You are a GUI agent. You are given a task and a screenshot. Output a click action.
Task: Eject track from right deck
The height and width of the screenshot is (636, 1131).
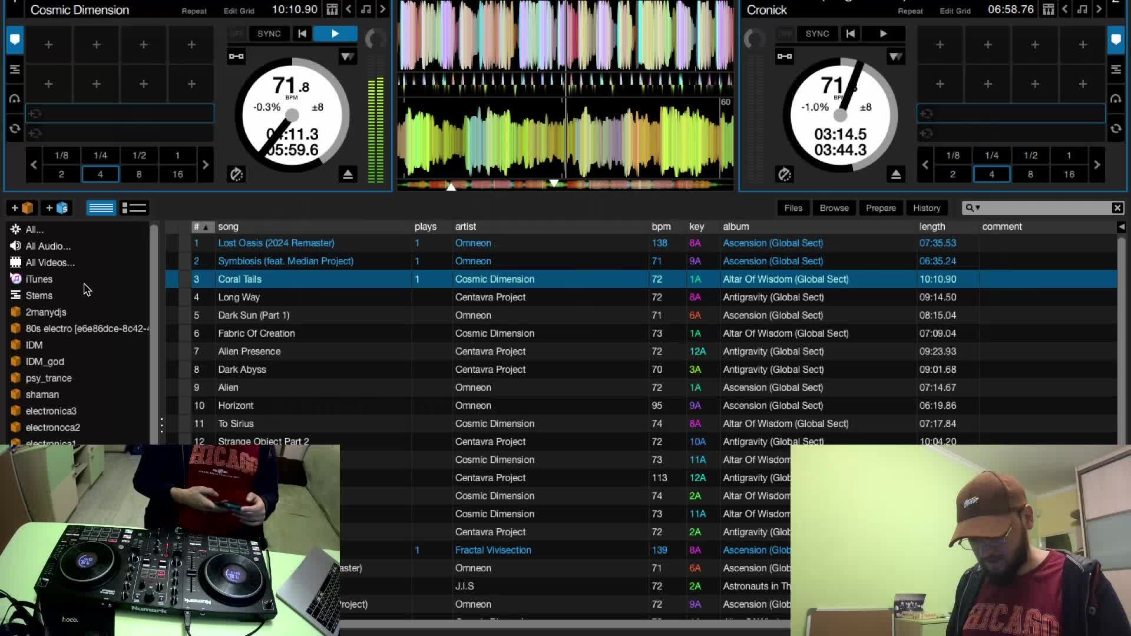[x=895, y=174]
